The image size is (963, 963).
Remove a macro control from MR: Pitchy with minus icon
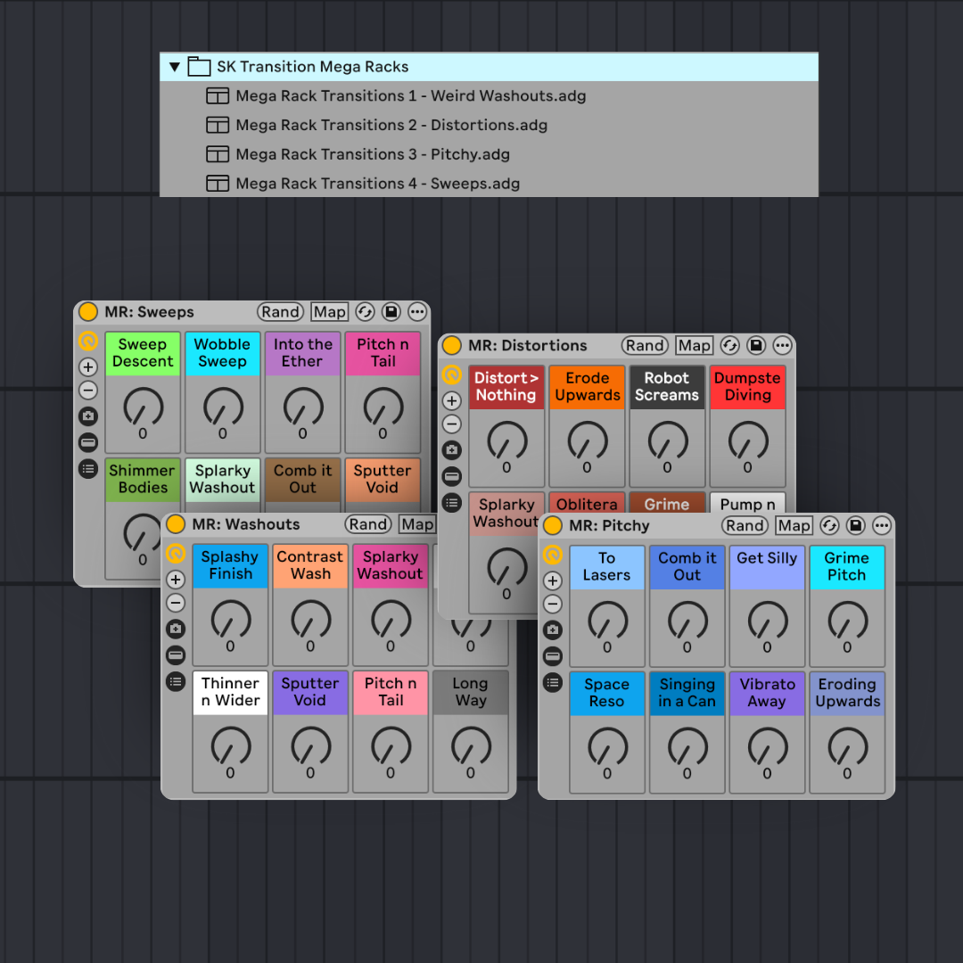click(x=553, y=605)
